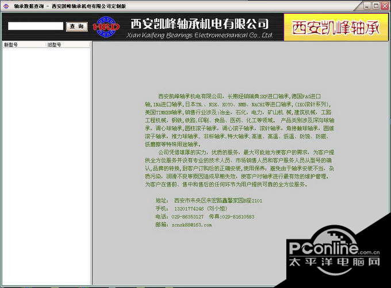
Task: Close the bearing query window
Action: click(x=385, y=6)
